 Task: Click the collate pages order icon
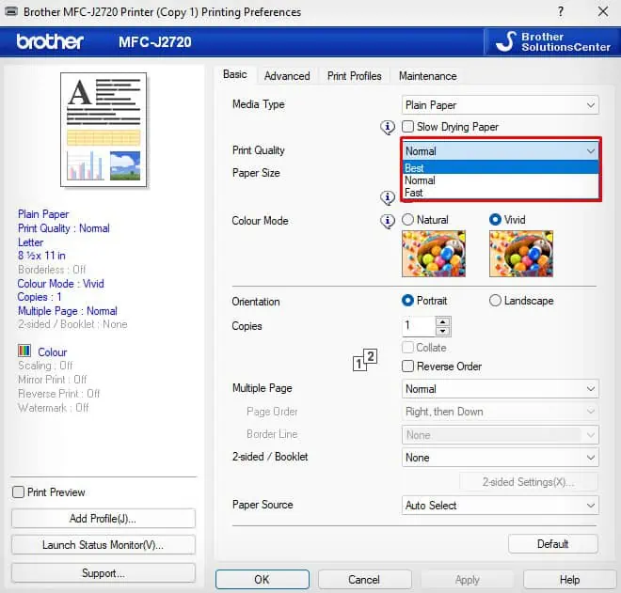pyautogui.click(x=365, y=360)
